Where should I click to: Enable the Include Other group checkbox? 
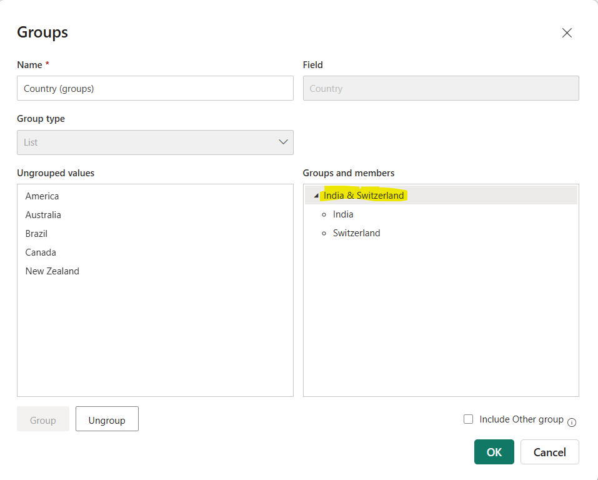click(468, 419)
